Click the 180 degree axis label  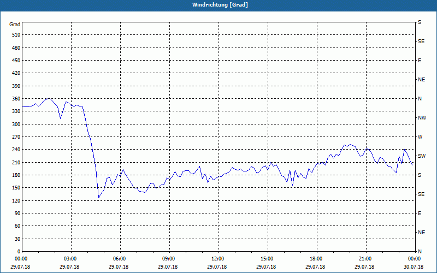coord(16,175)
